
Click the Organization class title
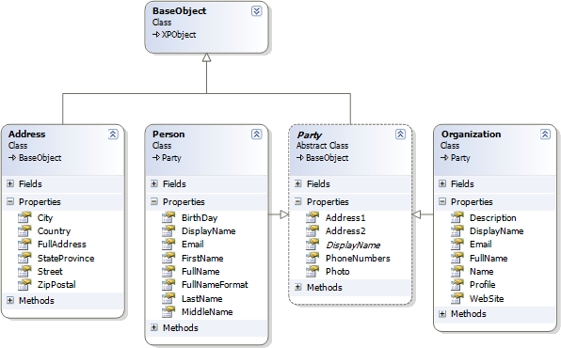471,134
